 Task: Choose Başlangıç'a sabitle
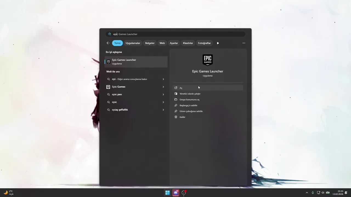pos(208,105)
